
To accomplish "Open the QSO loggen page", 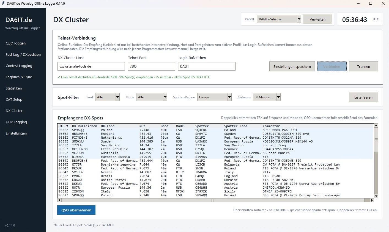I will [16, 43].
